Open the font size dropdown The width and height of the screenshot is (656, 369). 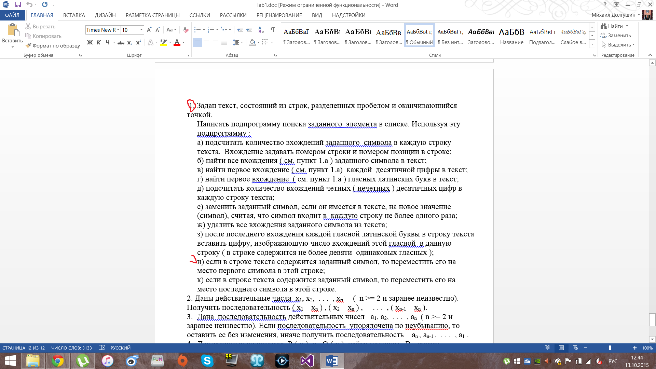[x=141, y=30]
